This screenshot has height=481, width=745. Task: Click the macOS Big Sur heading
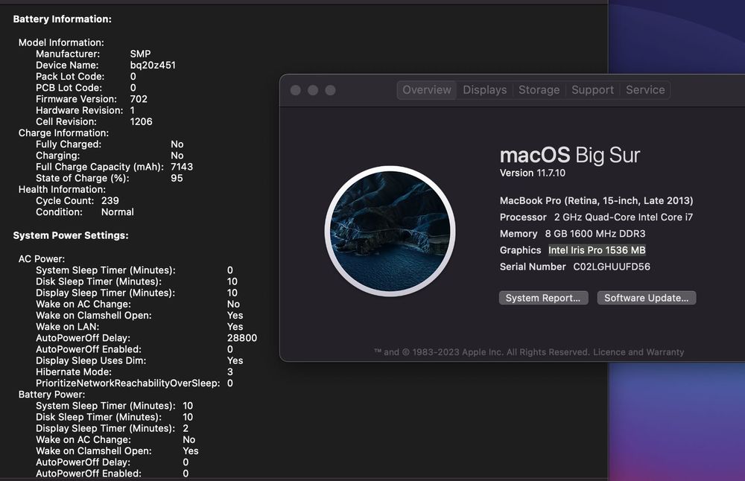click(570, 156)
